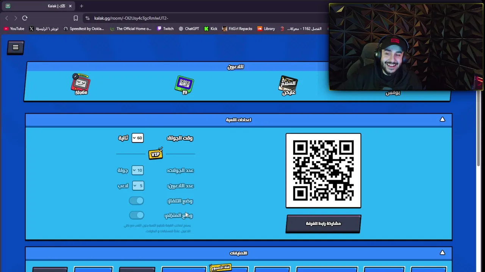Open the الفصل 1162 bookmark
This screenshot has height=272, width=485.
click(x=301, y=29)
